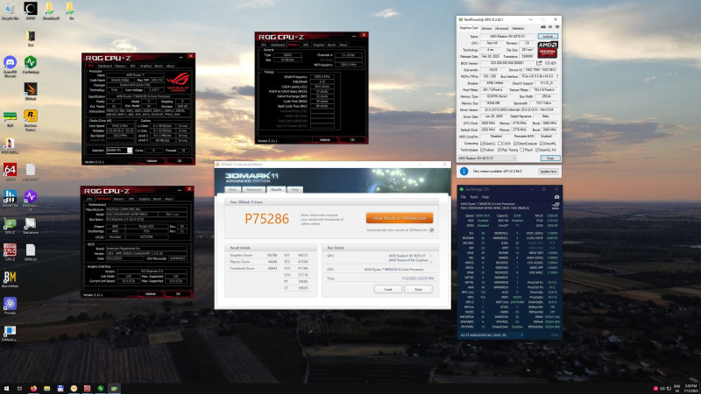Open the Advanced tab in GPU-Z
This screenshot has width=701, height=394.
[x=501, y=28]
